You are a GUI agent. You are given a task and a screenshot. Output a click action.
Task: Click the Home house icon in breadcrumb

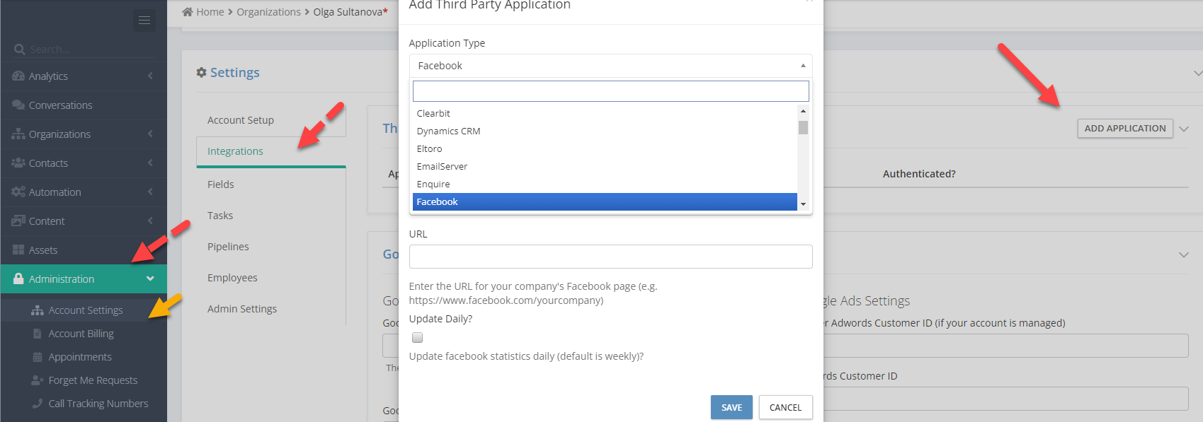point(188,11)
